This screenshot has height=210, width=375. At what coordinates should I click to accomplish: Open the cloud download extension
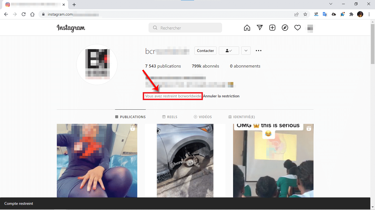pos(334,14)
